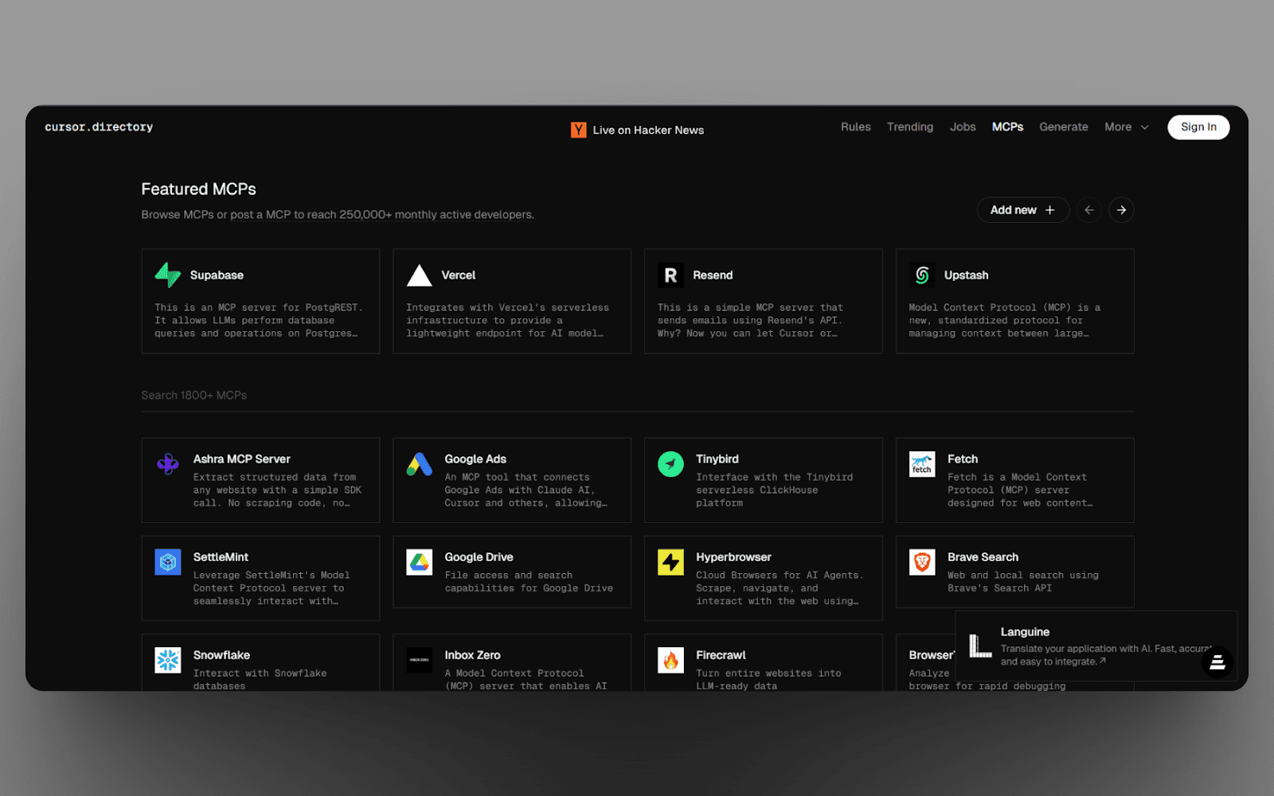Click the Hyperbrowser yellow bolt icon
The image size is (1274, 796).
pos(670,562)
